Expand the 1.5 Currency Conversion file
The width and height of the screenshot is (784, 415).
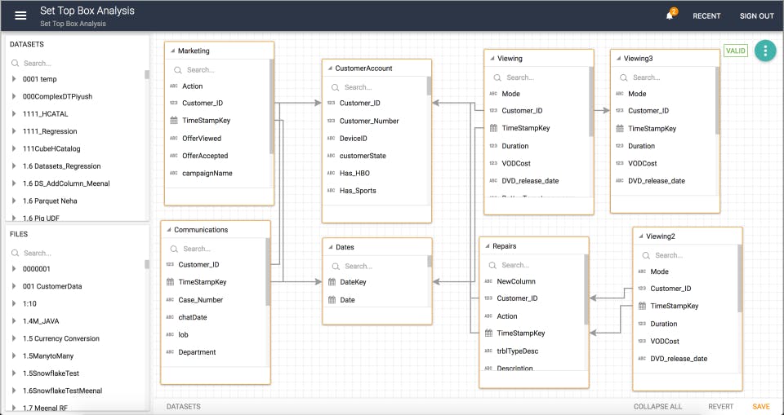click(14, 338)
